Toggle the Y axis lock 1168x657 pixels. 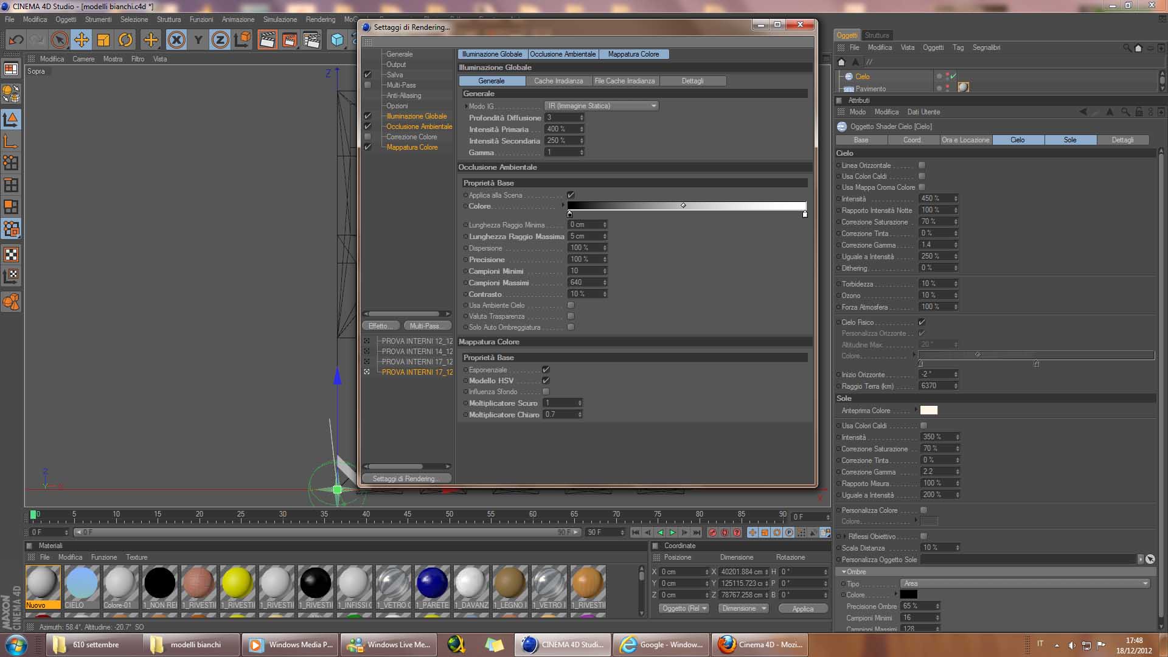[198, 41]
